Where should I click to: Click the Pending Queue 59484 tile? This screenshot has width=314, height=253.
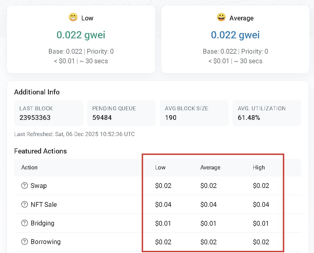(x=121, y=113)
